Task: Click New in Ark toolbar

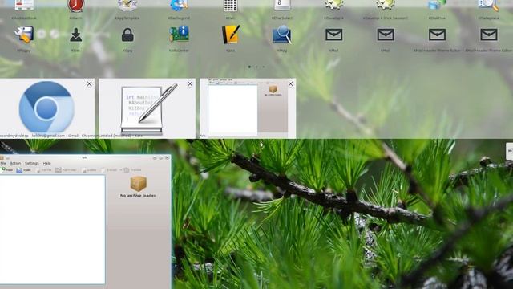Action: tap(6, 170)
